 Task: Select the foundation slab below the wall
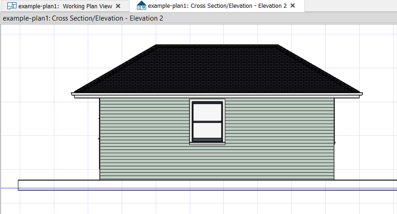tap(208, 185)
